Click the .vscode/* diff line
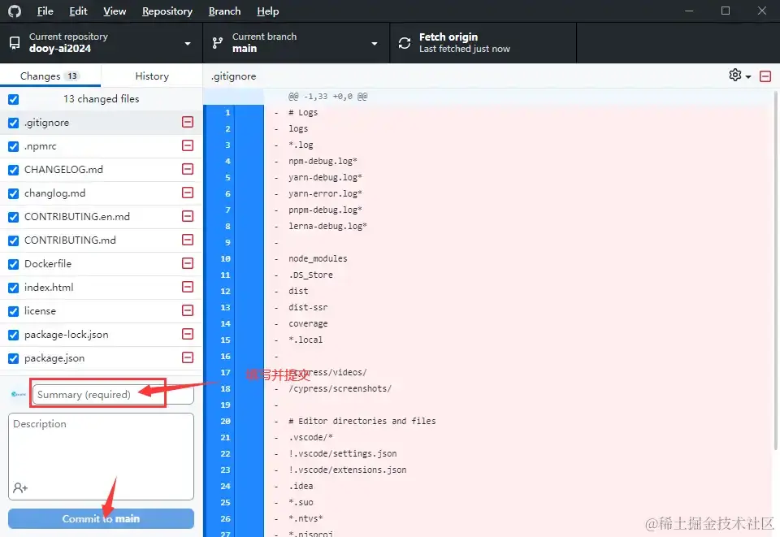This screenshot has height=537, width=780. pyautogui.click(x=310, y=437)
